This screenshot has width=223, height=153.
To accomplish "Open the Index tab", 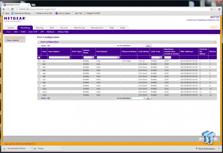I will click(123, 28).
